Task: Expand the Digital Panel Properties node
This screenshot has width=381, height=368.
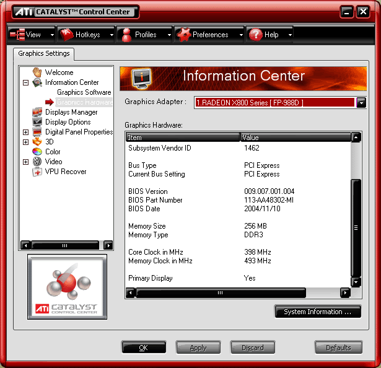Action: [x=25, y=132]
